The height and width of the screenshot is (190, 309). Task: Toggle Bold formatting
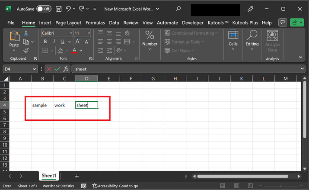[45, 42]
